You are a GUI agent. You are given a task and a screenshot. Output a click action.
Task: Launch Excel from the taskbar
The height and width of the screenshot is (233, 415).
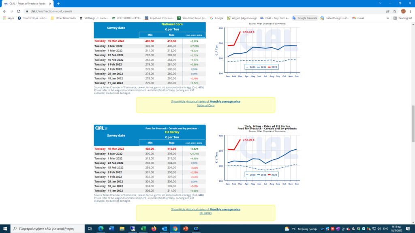click(143, 229)
